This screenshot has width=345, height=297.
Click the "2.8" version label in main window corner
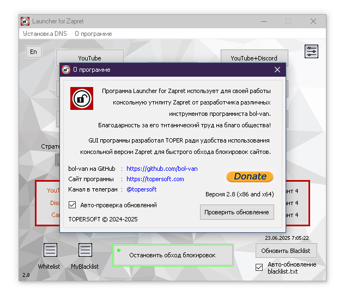tap(26, 275)
